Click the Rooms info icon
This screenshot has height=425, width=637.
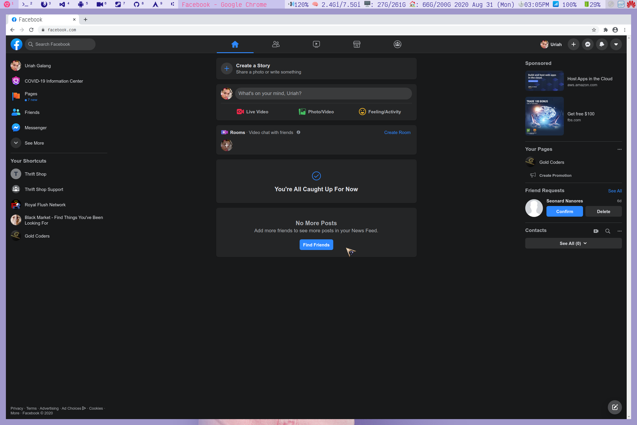pos(298,132)
